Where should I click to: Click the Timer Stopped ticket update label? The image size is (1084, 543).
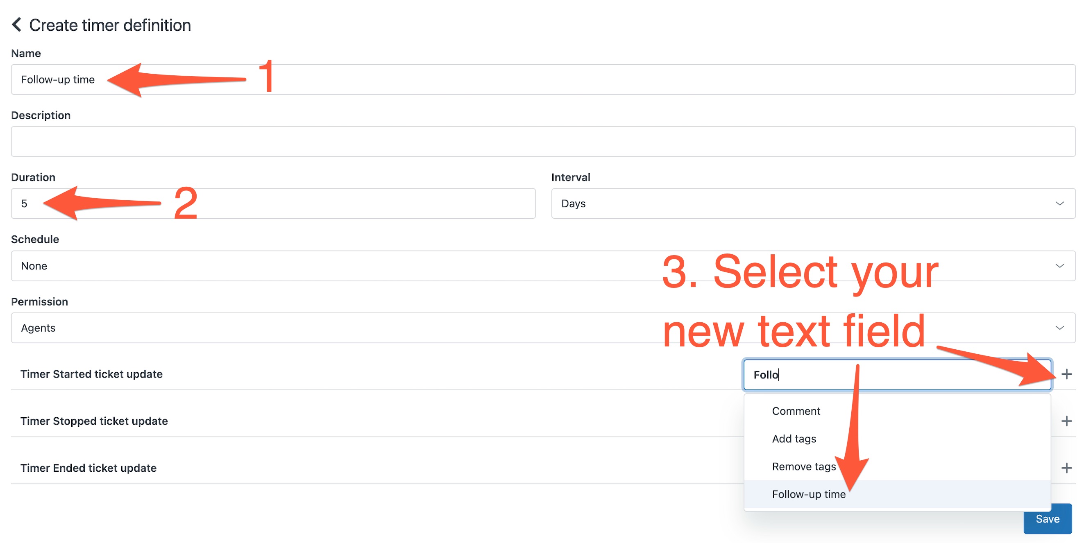[94, 421]
